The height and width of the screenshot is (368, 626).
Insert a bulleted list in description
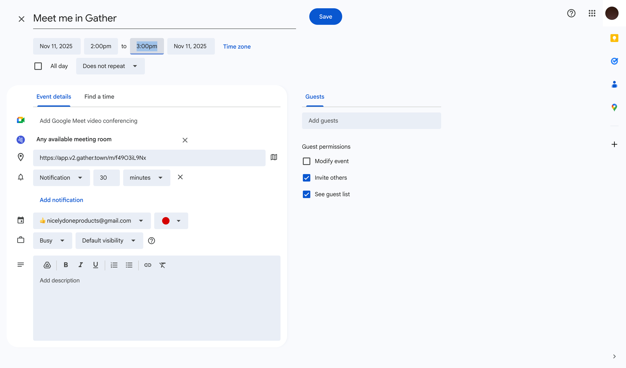point(129,265)
